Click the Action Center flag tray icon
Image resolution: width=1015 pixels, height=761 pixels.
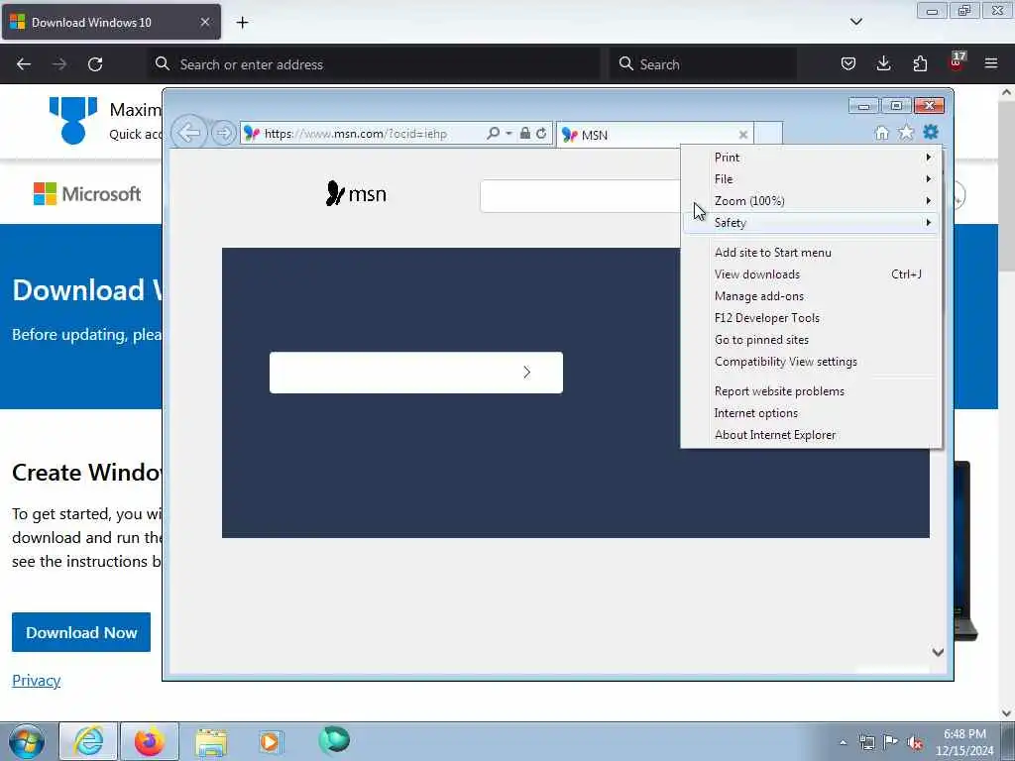[891, 742]
